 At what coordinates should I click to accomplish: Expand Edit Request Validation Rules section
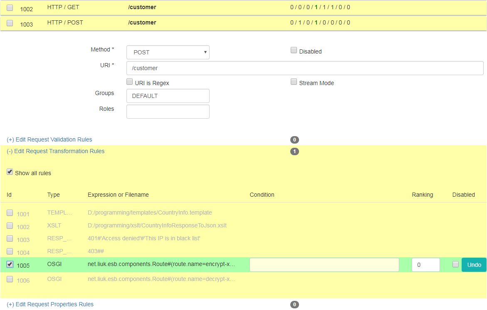coord(49,139)
